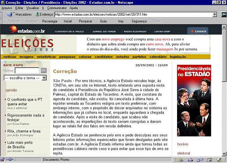Image resolution: width=227 pixels, height=163 pixels.
Task: Click the vertical scrollbar down arrow
Action: 224,154
